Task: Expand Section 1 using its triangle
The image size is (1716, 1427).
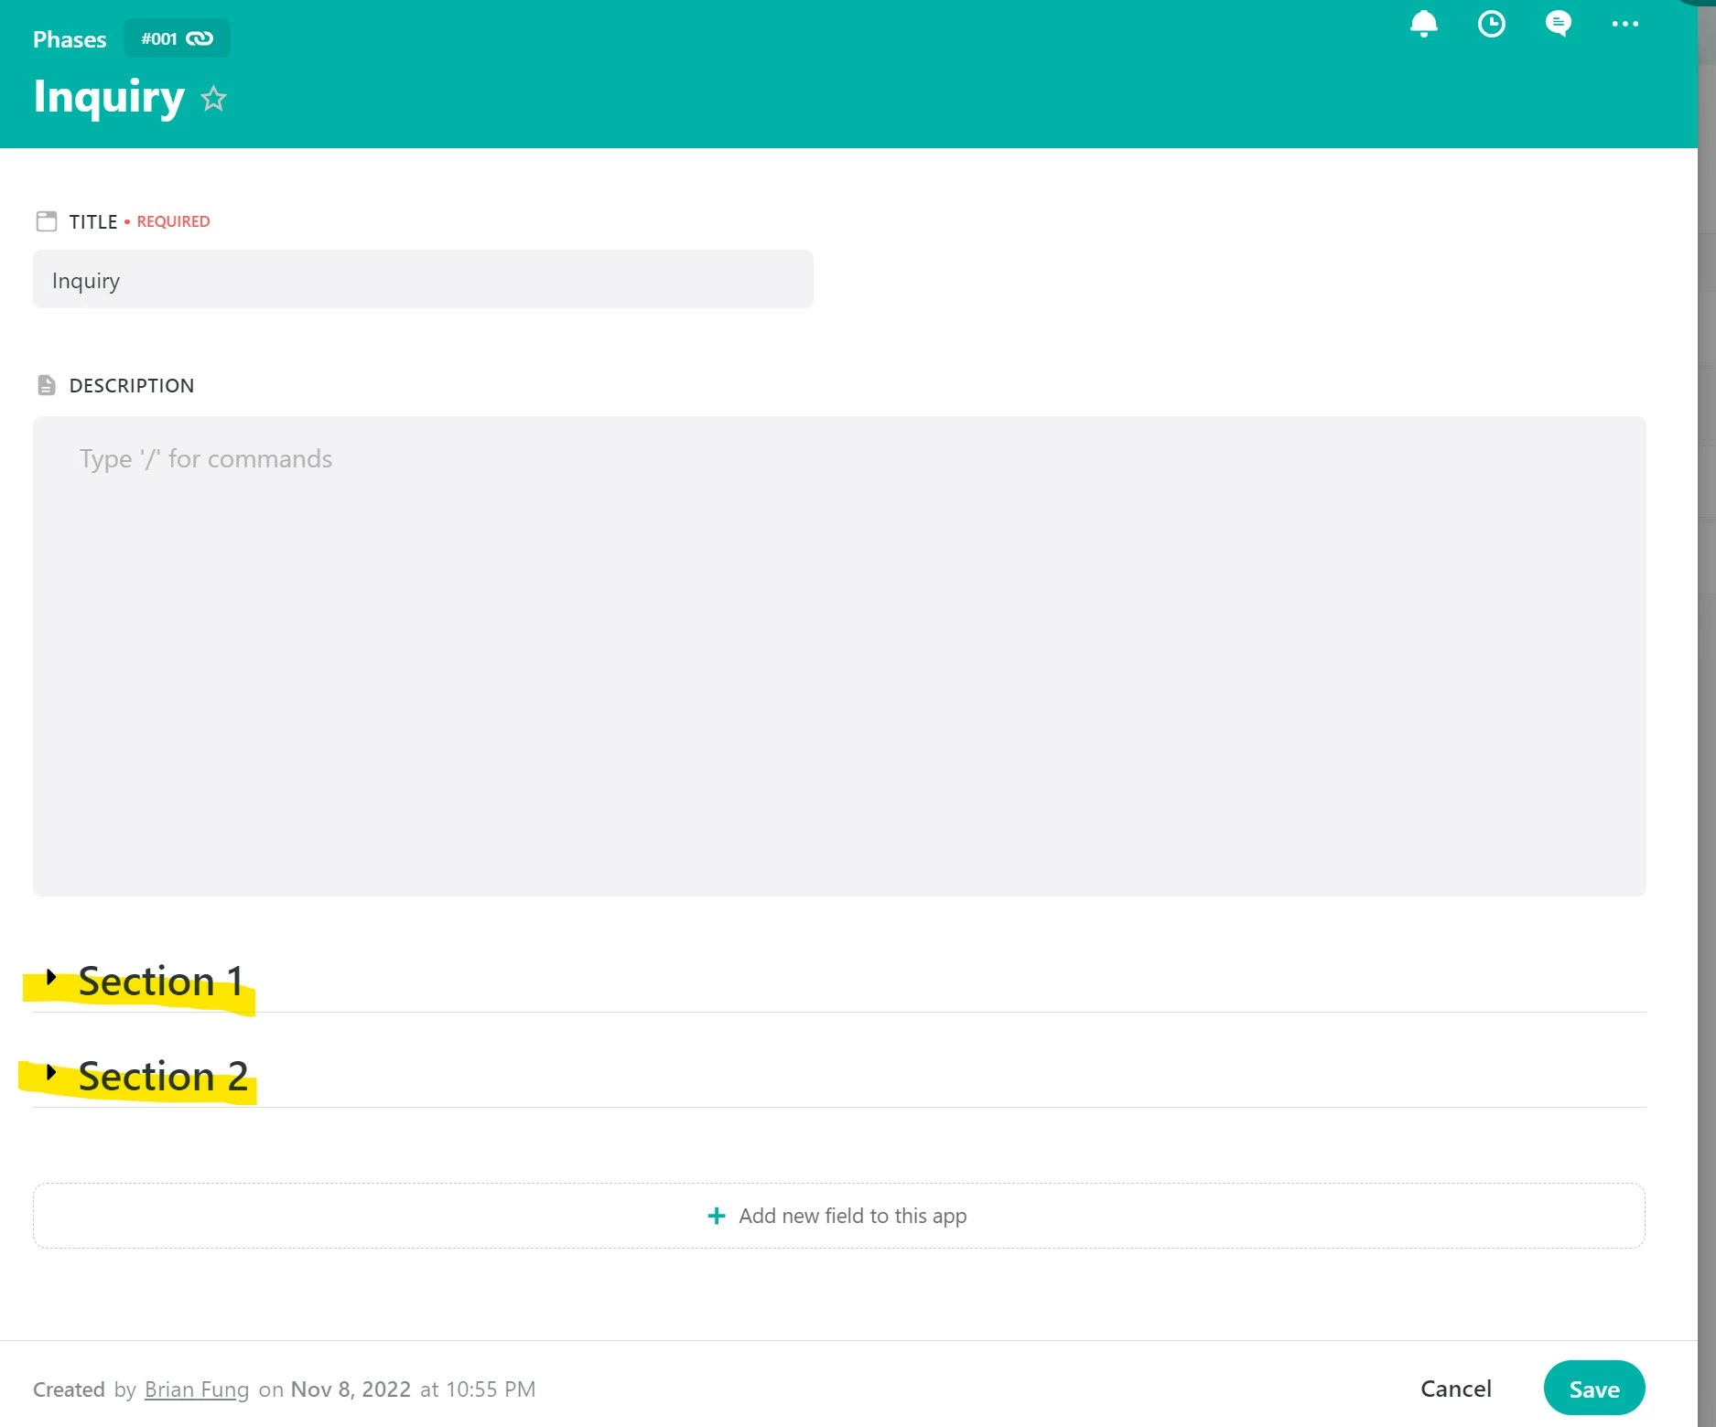Action: point(51,978)
